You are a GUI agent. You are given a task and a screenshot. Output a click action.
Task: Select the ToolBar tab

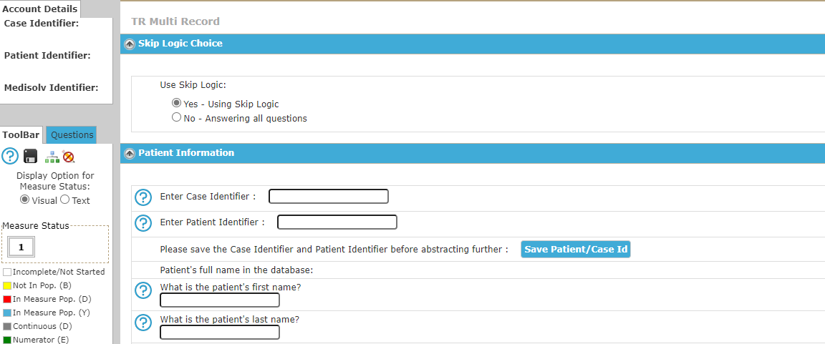click(20, 135)
